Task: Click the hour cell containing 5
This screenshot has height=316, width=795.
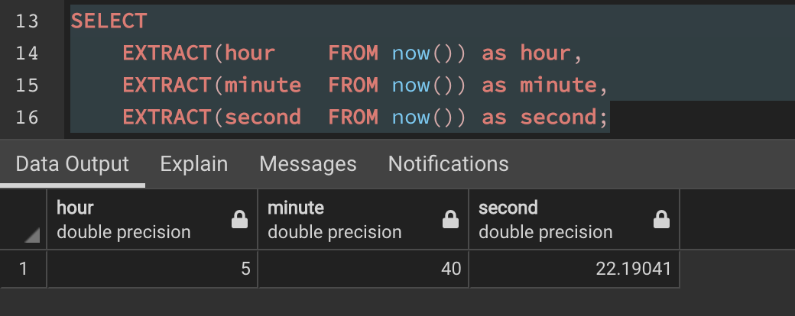Action: [x=153, y=269]
